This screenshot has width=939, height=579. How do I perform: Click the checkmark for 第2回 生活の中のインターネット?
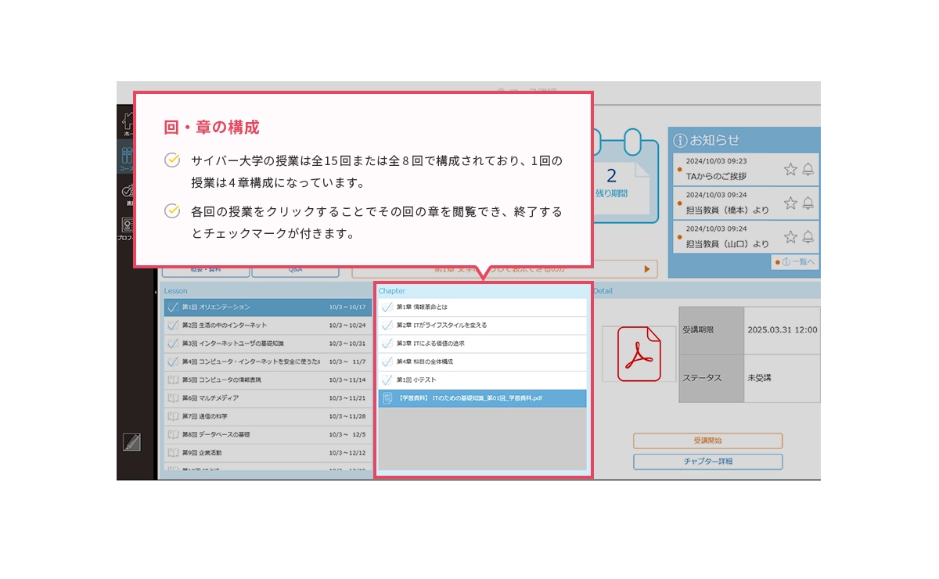[173, 325]
